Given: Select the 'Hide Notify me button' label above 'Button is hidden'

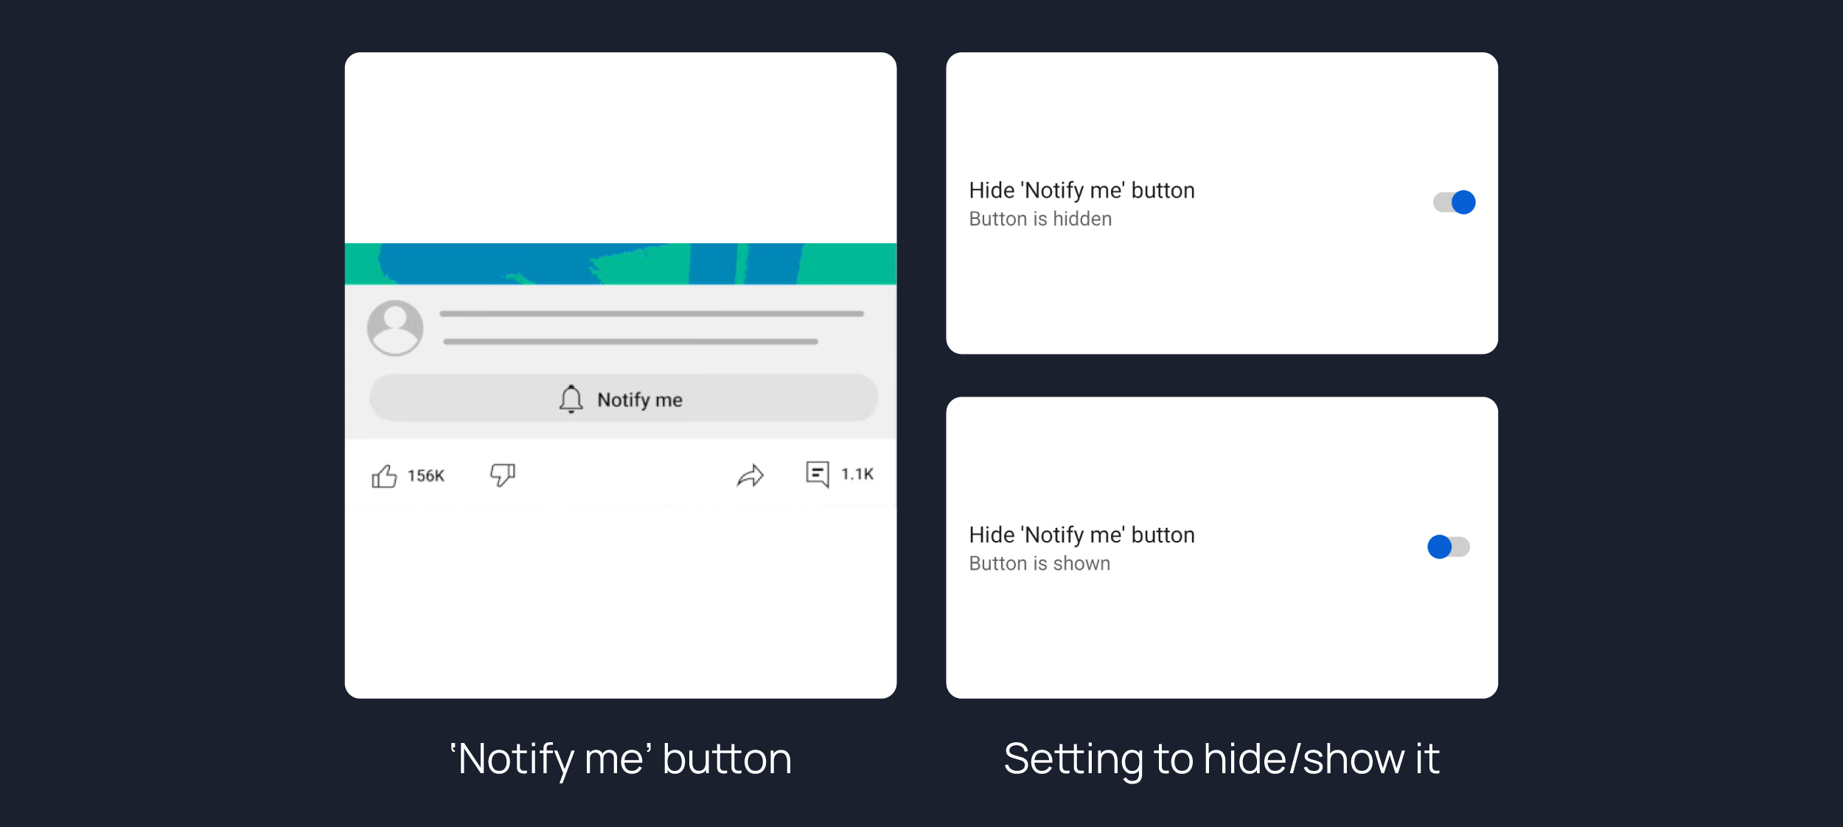Looking at the screenshot, I should tap(1081, 190).
